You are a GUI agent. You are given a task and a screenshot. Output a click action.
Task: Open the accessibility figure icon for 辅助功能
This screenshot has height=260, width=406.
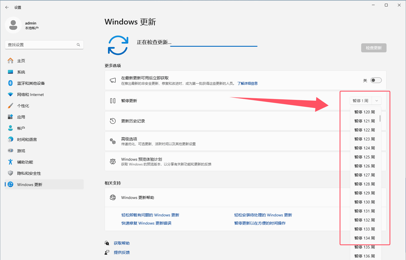coord(10,162)
